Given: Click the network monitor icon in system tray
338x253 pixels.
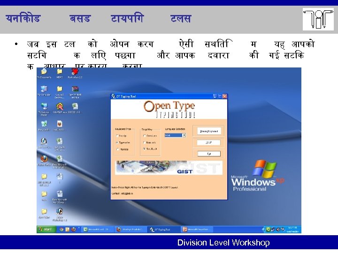Looking at the screenshot, I should [273, 230].
